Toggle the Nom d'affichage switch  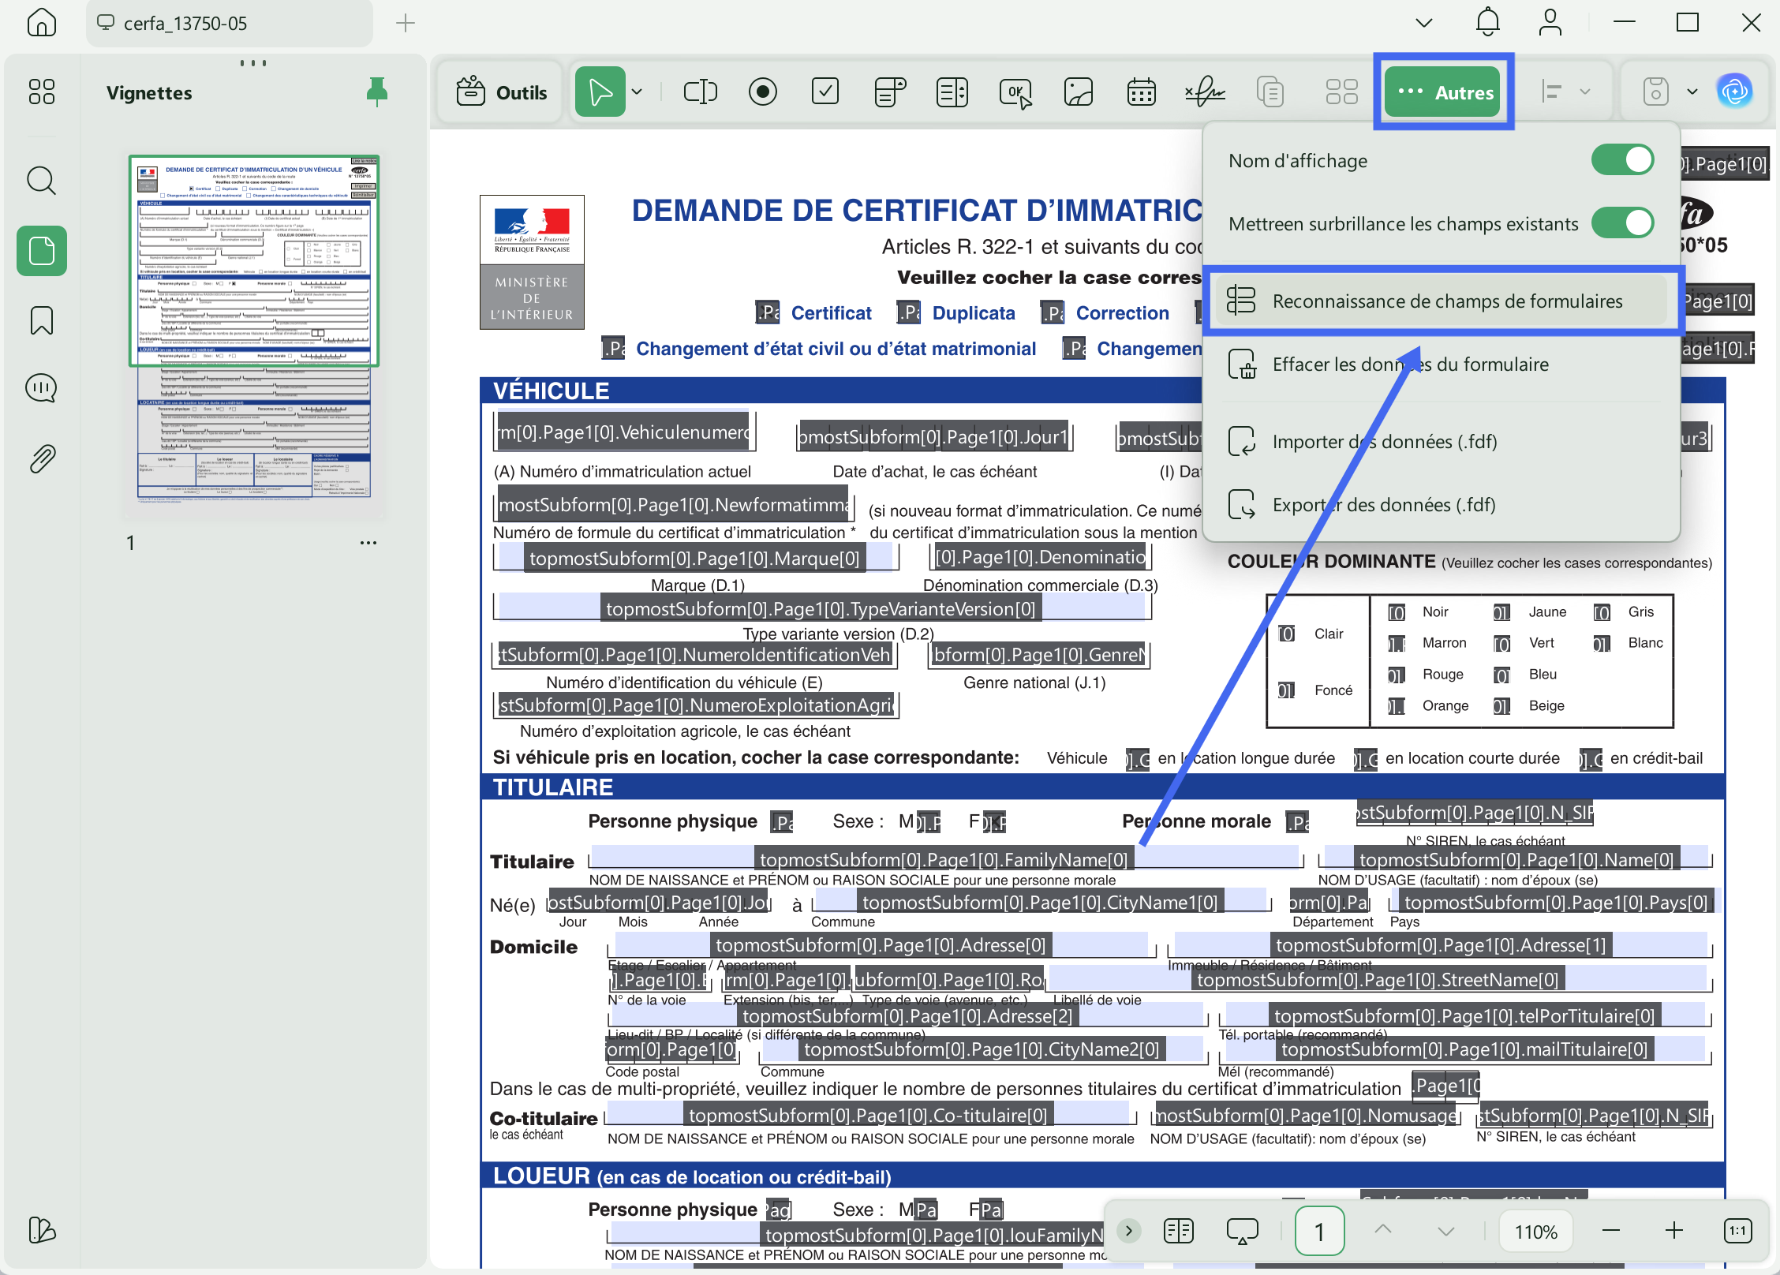1621,160
